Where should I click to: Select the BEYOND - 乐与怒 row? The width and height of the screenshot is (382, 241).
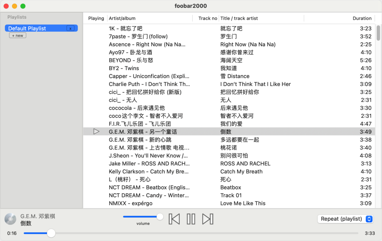point(229,60)
